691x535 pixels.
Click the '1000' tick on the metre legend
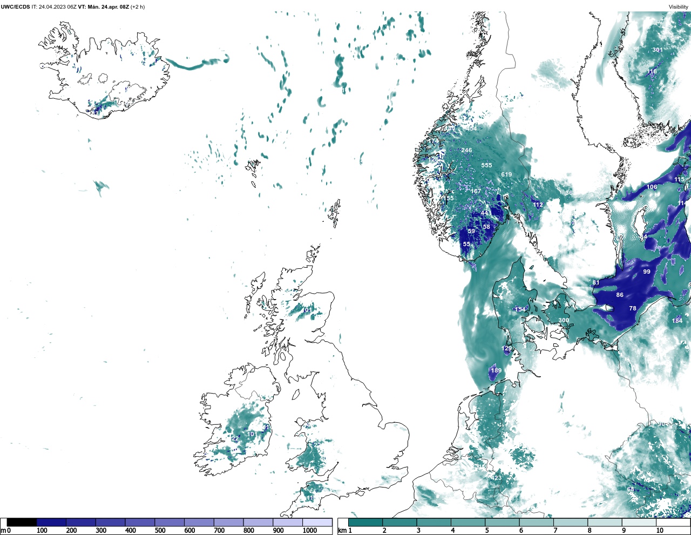310,531
